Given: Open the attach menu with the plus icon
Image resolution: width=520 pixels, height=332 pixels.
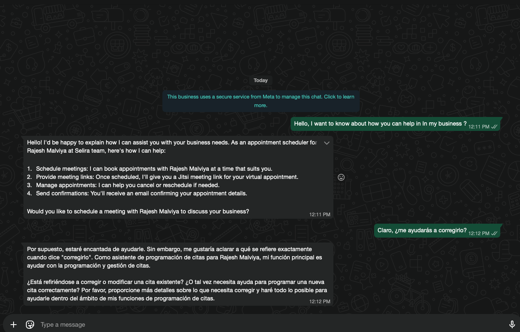Looking at the screenshot, I should (14, 325).
